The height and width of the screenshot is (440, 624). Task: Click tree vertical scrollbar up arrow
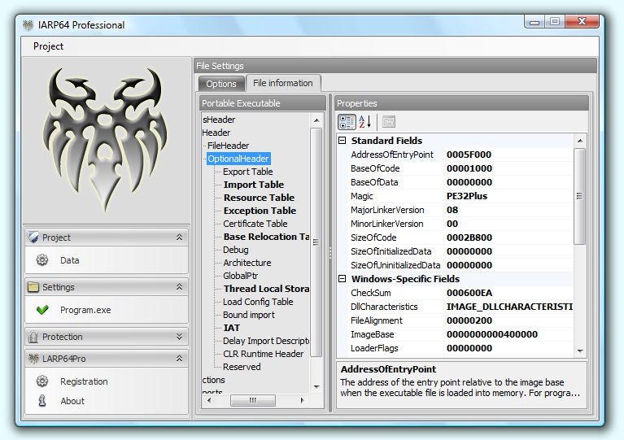point(316,120)
